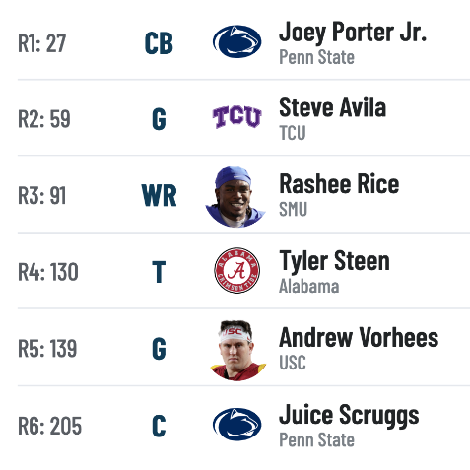Open Joey Porter Jr. player name
This screenshot has height=470, width=470.
pos(353,33)
